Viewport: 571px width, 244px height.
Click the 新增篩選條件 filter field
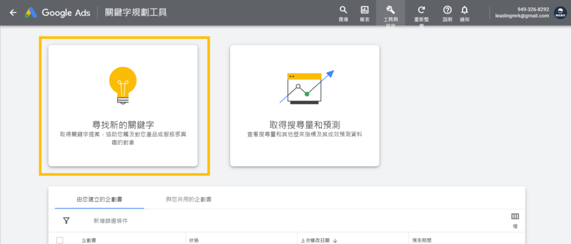(x=111, y=221)
